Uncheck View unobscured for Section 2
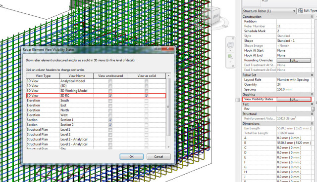The width and height of the screenshot is (317, 182). [x=110, y=125]
